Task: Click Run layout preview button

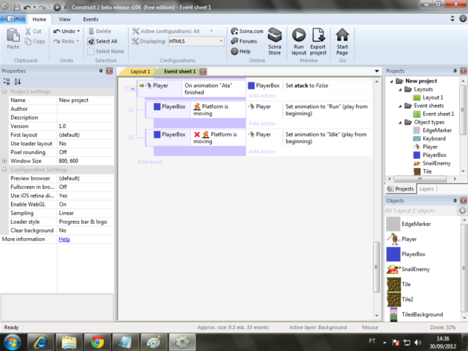Action: click(299, 41)
